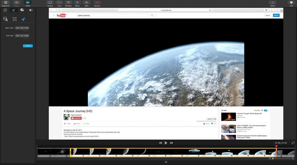Expand the panel with bottom arrow
The image size is (297, 165).
point(166,162)
